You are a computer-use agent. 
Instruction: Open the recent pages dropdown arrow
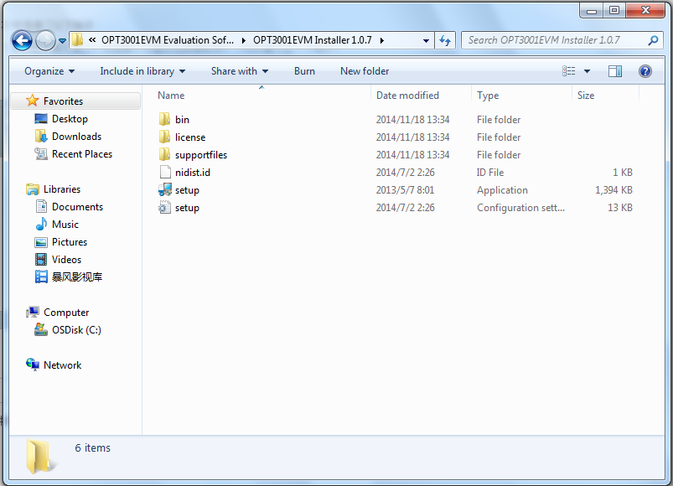[62, 41]
